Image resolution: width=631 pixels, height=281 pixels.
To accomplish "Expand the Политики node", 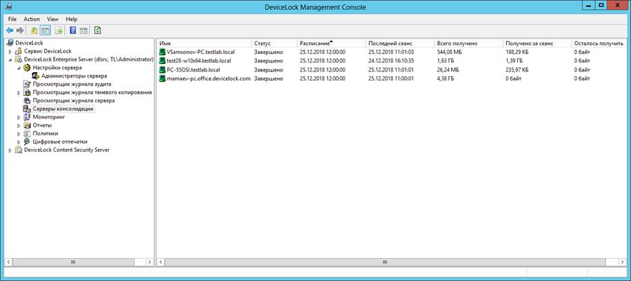I will tap(19, 133).
